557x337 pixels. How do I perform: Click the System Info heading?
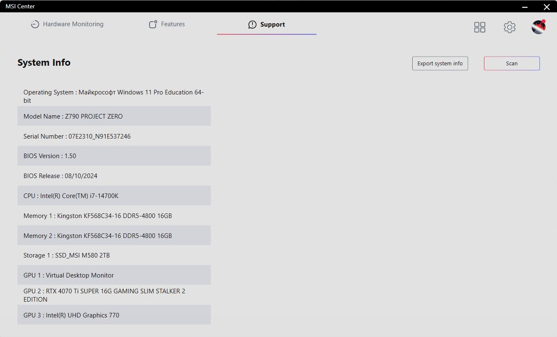[44, 63]
